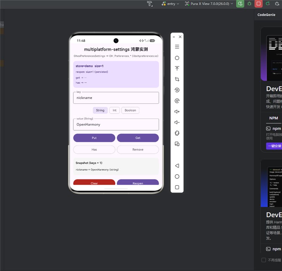The image size is (282, 271).
Task: Click the second DevEco card terminal thumbnail
Action: point(271,183)
